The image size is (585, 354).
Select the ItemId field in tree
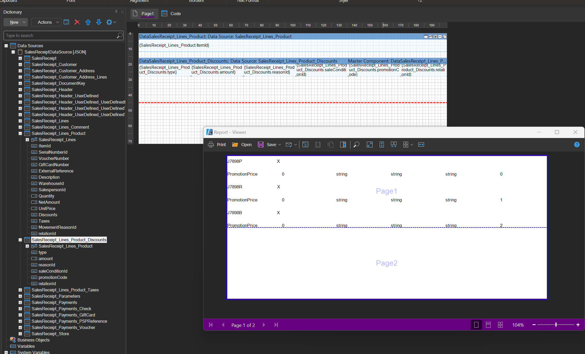45,146
